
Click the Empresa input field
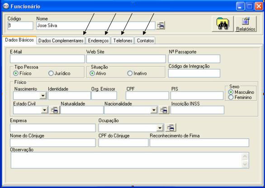[x=53, y=128]
